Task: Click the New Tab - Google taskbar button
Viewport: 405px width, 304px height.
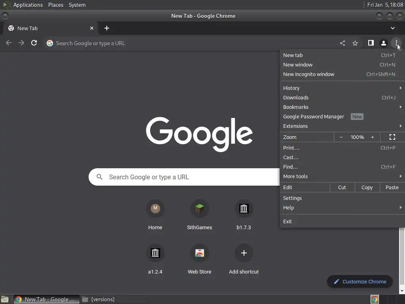Action: point(47,299)
